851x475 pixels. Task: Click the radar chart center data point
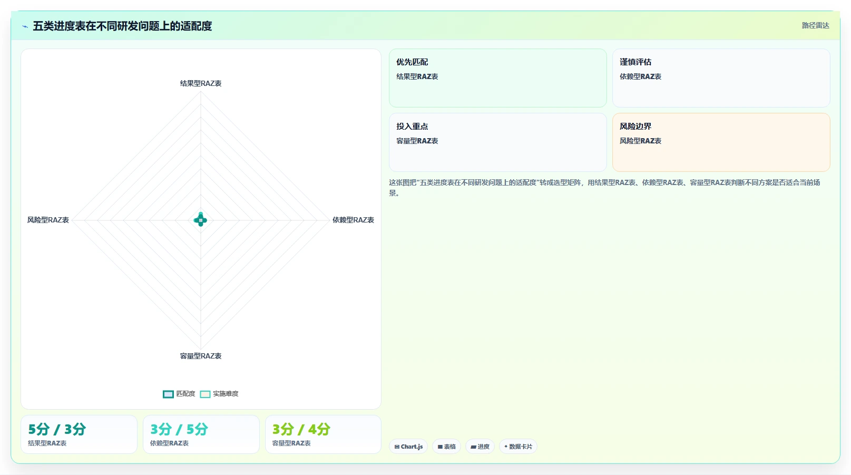coord(200,220)
